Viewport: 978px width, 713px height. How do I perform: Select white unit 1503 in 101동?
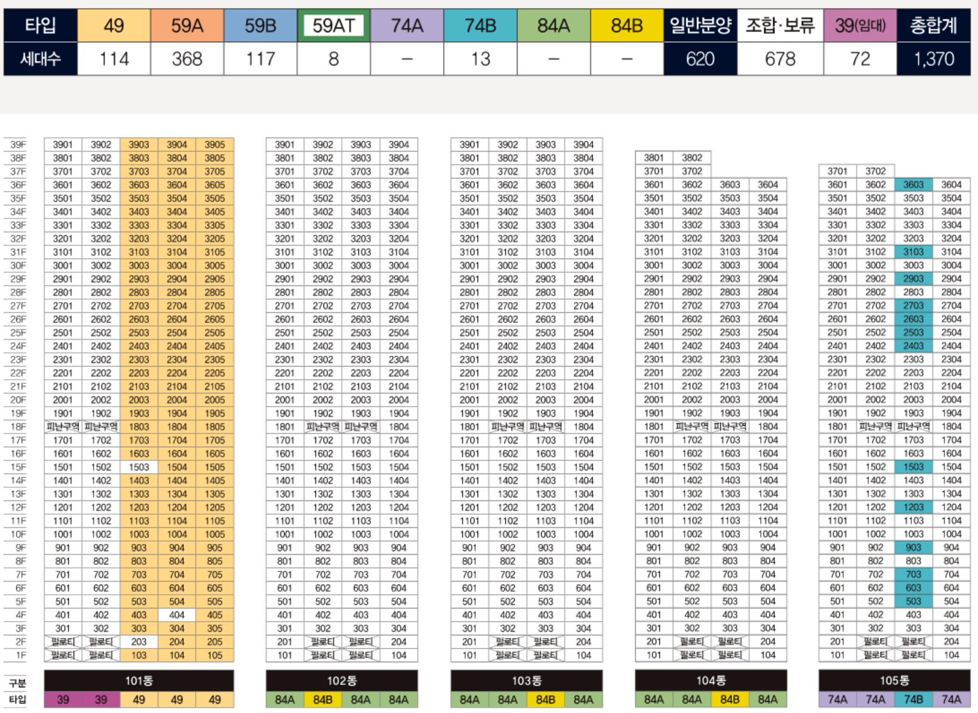coord(139,467)
